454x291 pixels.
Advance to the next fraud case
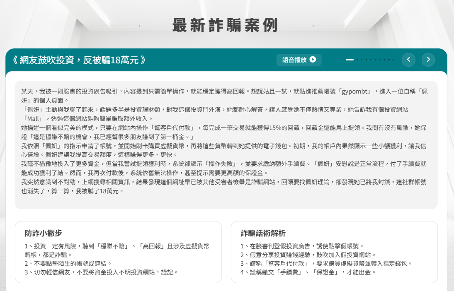click(428, 60)
